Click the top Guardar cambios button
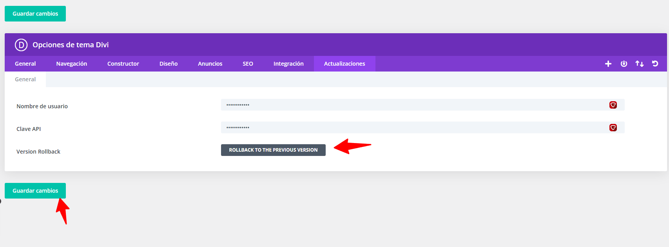Screen dimensions: 669x247 click(x=35, y=14)
